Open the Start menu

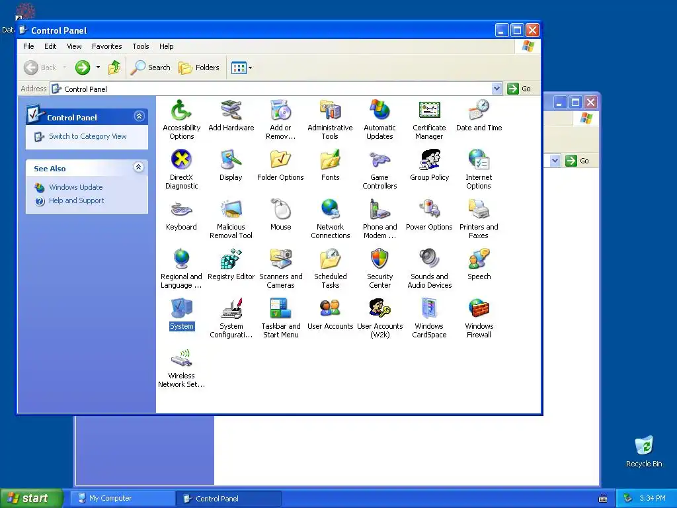pos(31,498)
